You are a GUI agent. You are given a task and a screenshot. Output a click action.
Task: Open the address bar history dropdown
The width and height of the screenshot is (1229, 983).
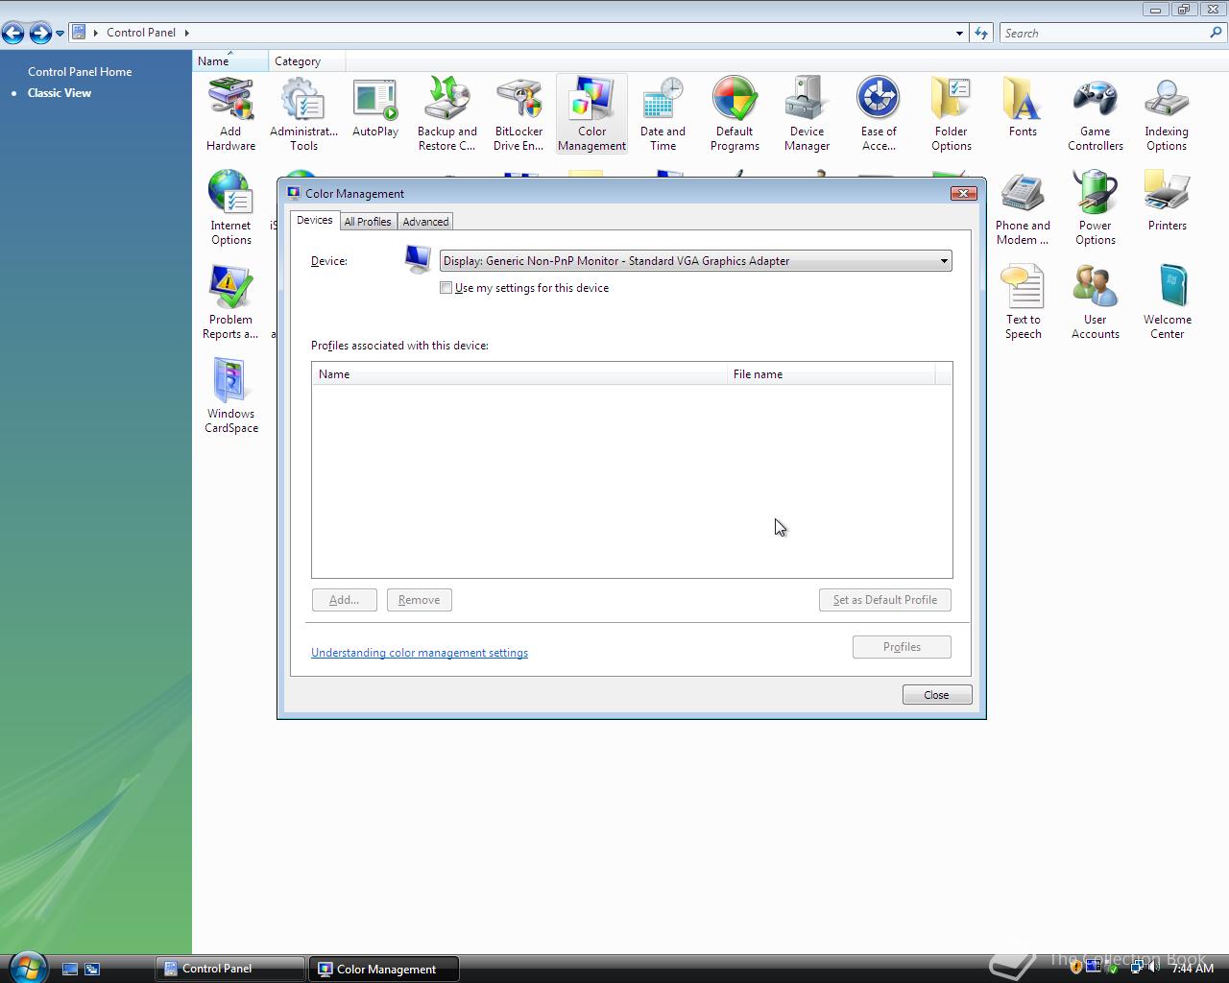coord(957,33)
